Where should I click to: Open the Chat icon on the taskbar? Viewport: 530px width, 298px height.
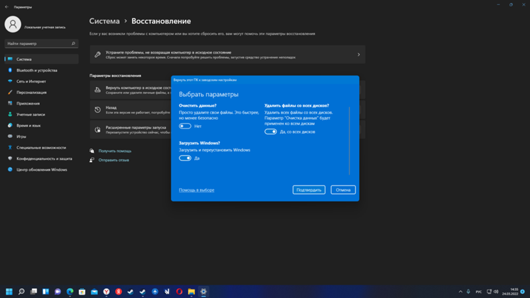pos(58,291)
